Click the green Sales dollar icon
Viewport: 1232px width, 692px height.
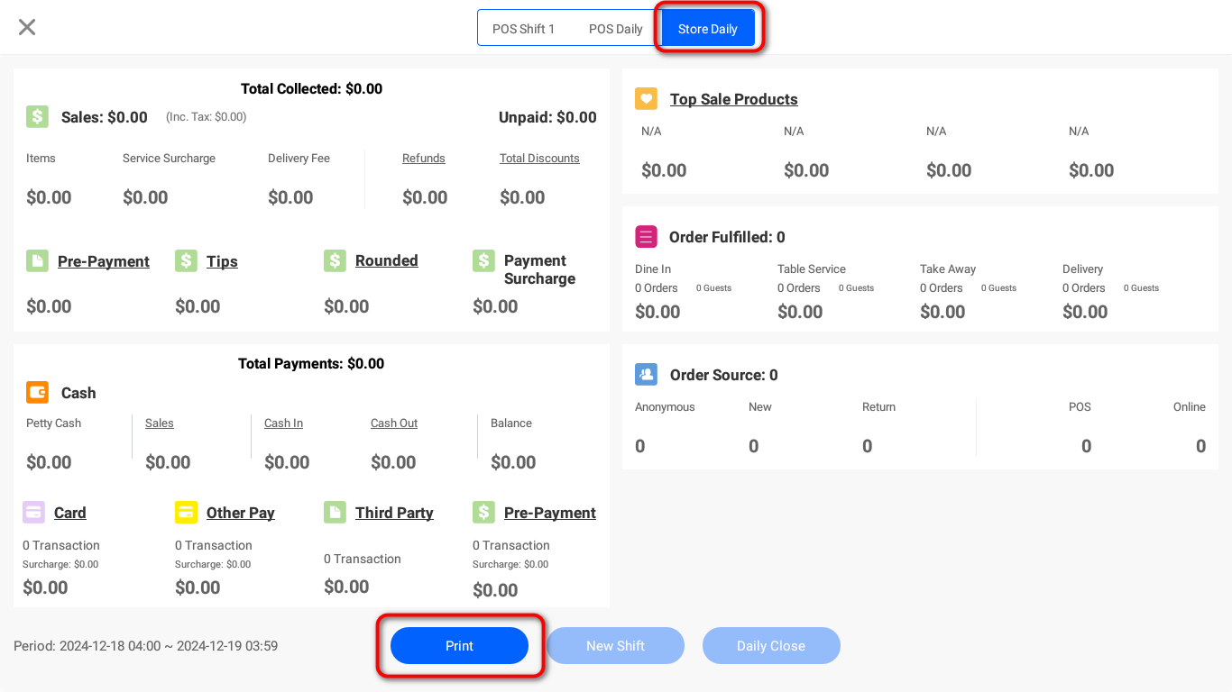(x=37, y=117)
